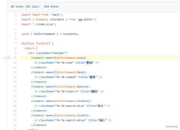Select line number 7
The height and width of the screenshot is (130, 180).
pyautogui.click(x=16, y=43)
